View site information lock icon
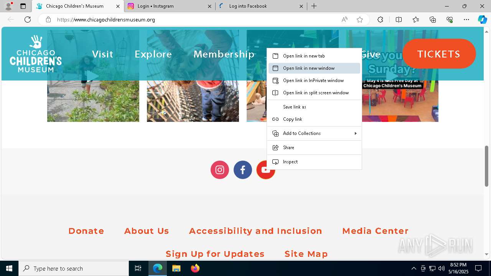The height and width of the screenshot is (276, 491). [48, 20]
